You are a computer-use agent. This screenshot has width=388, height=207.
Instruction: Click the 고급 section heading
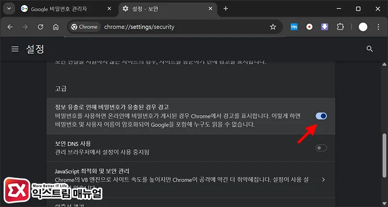click(x=61, y=89)
